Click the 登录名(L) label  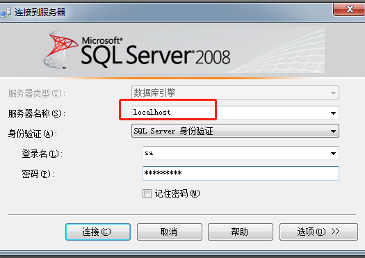pos(42,154)
